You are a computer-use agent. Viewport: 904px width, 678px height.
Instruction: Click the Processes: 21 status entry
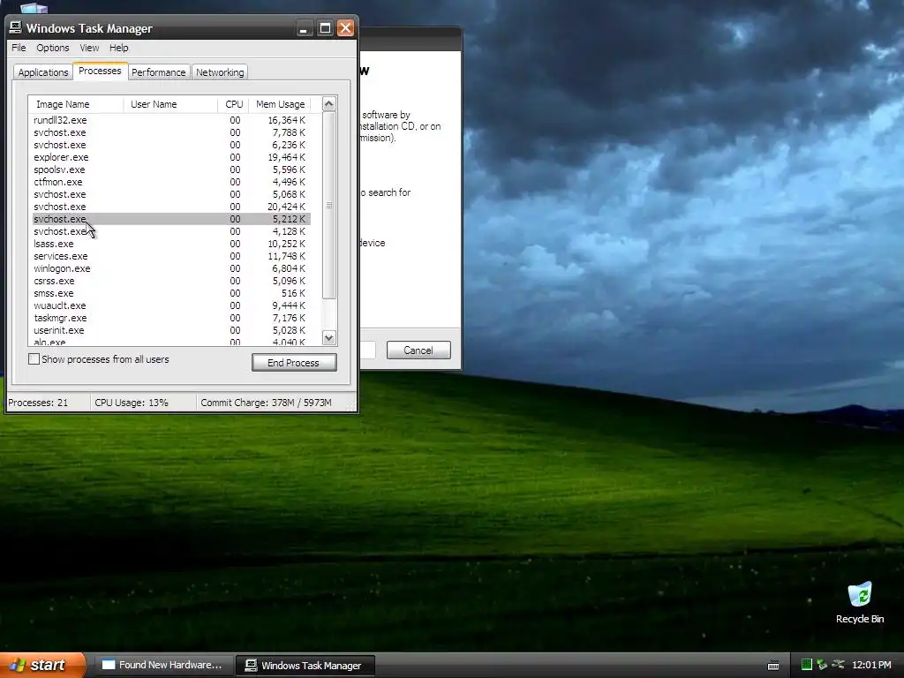tap(38, 403)
